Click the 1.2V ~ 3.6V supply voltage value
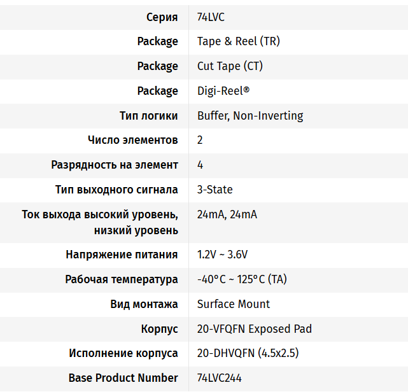 coord(222,255)
